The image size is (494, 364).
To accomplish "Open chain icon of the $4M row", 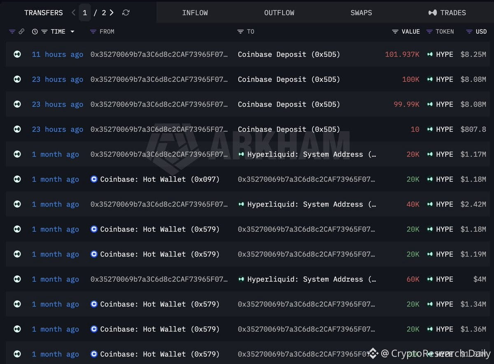I will [17, 279].
